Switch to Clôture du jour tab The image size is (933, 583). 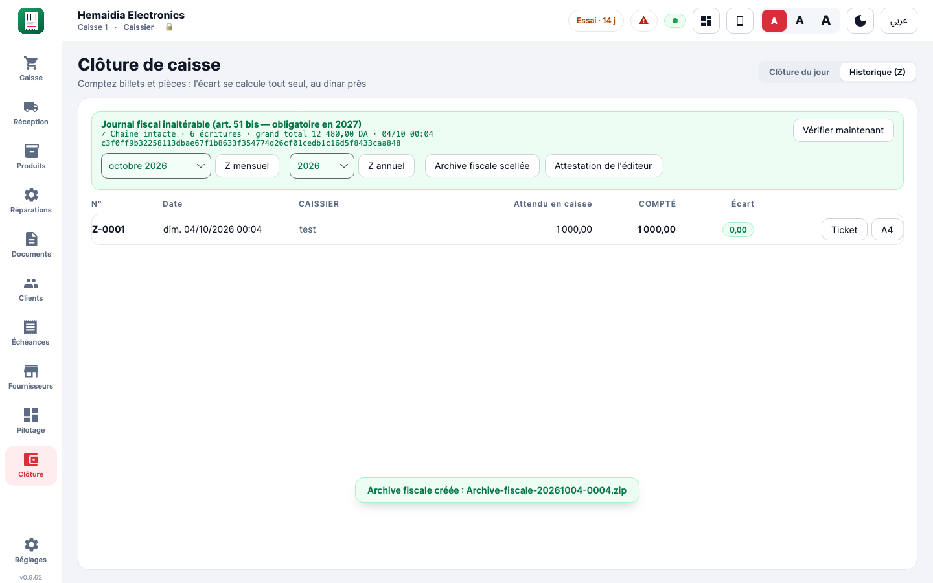(799, 72)
